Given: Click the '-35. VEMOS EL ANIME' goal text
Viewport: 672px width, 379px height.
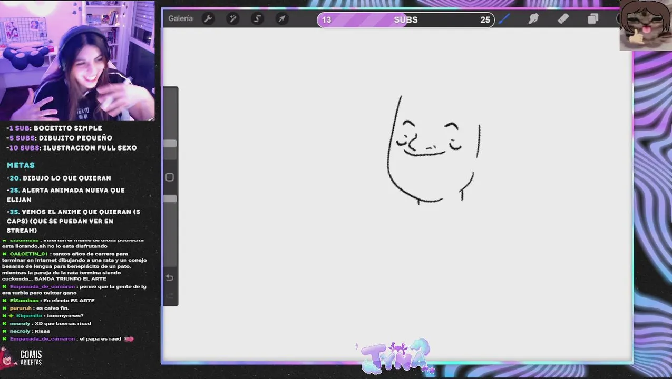Looking at the screenshot, I should coord(73,221).
